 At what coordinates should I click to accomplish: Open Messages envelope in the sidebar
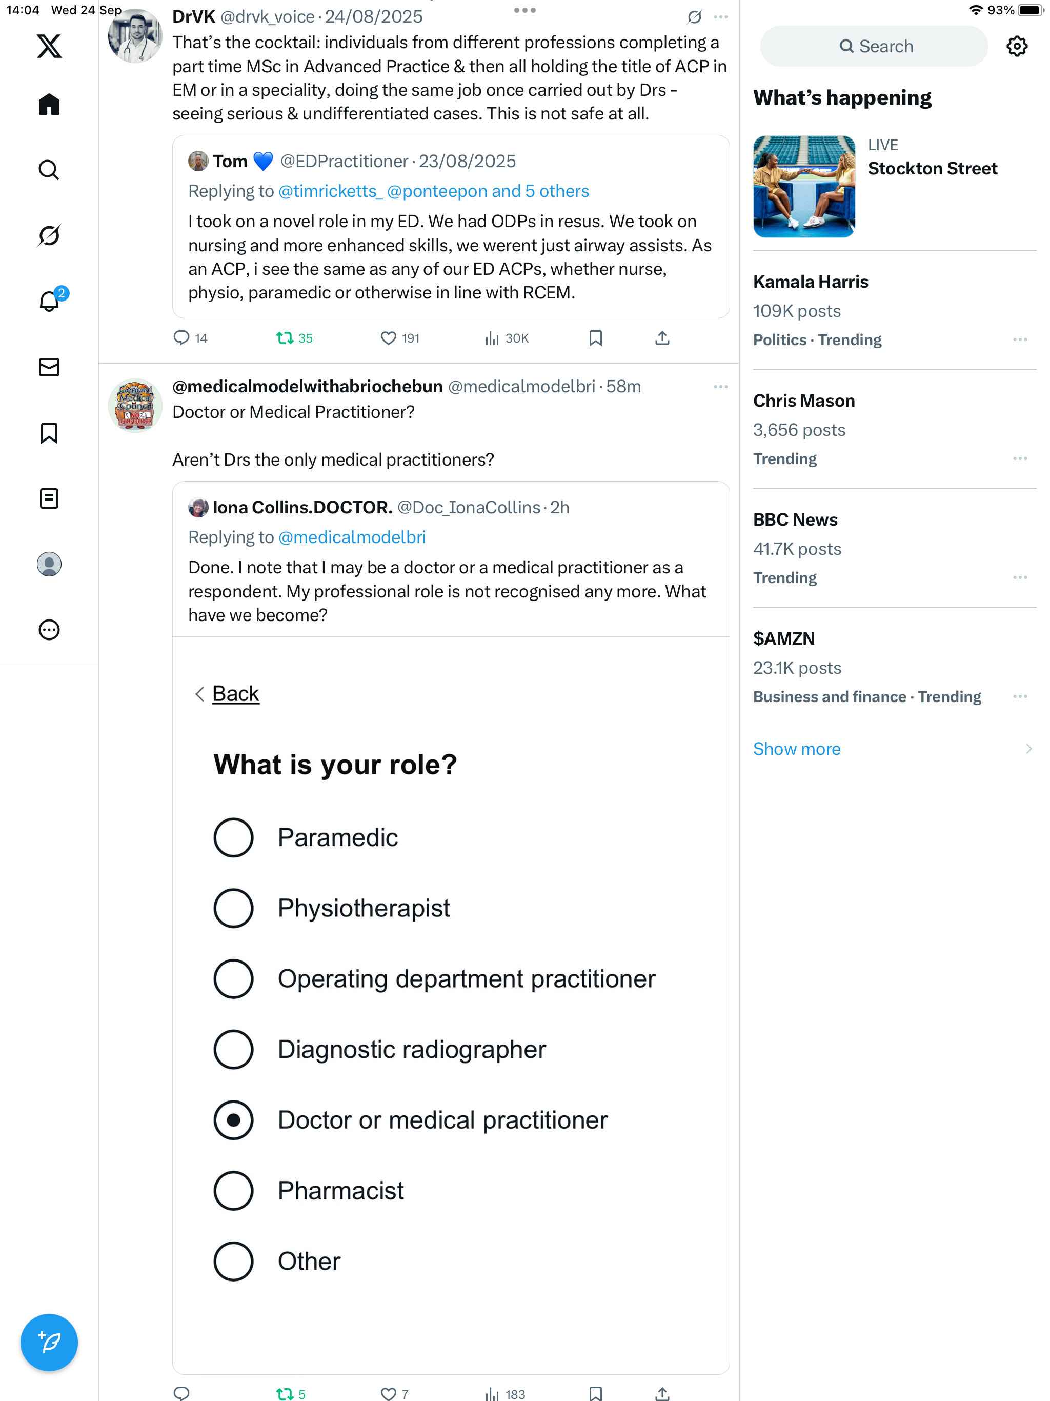pos(49,367)
